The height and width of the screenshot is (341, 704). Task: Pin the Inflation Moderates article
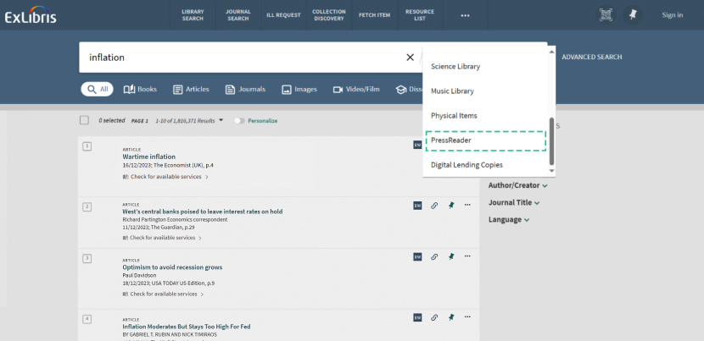coord(451,317)
